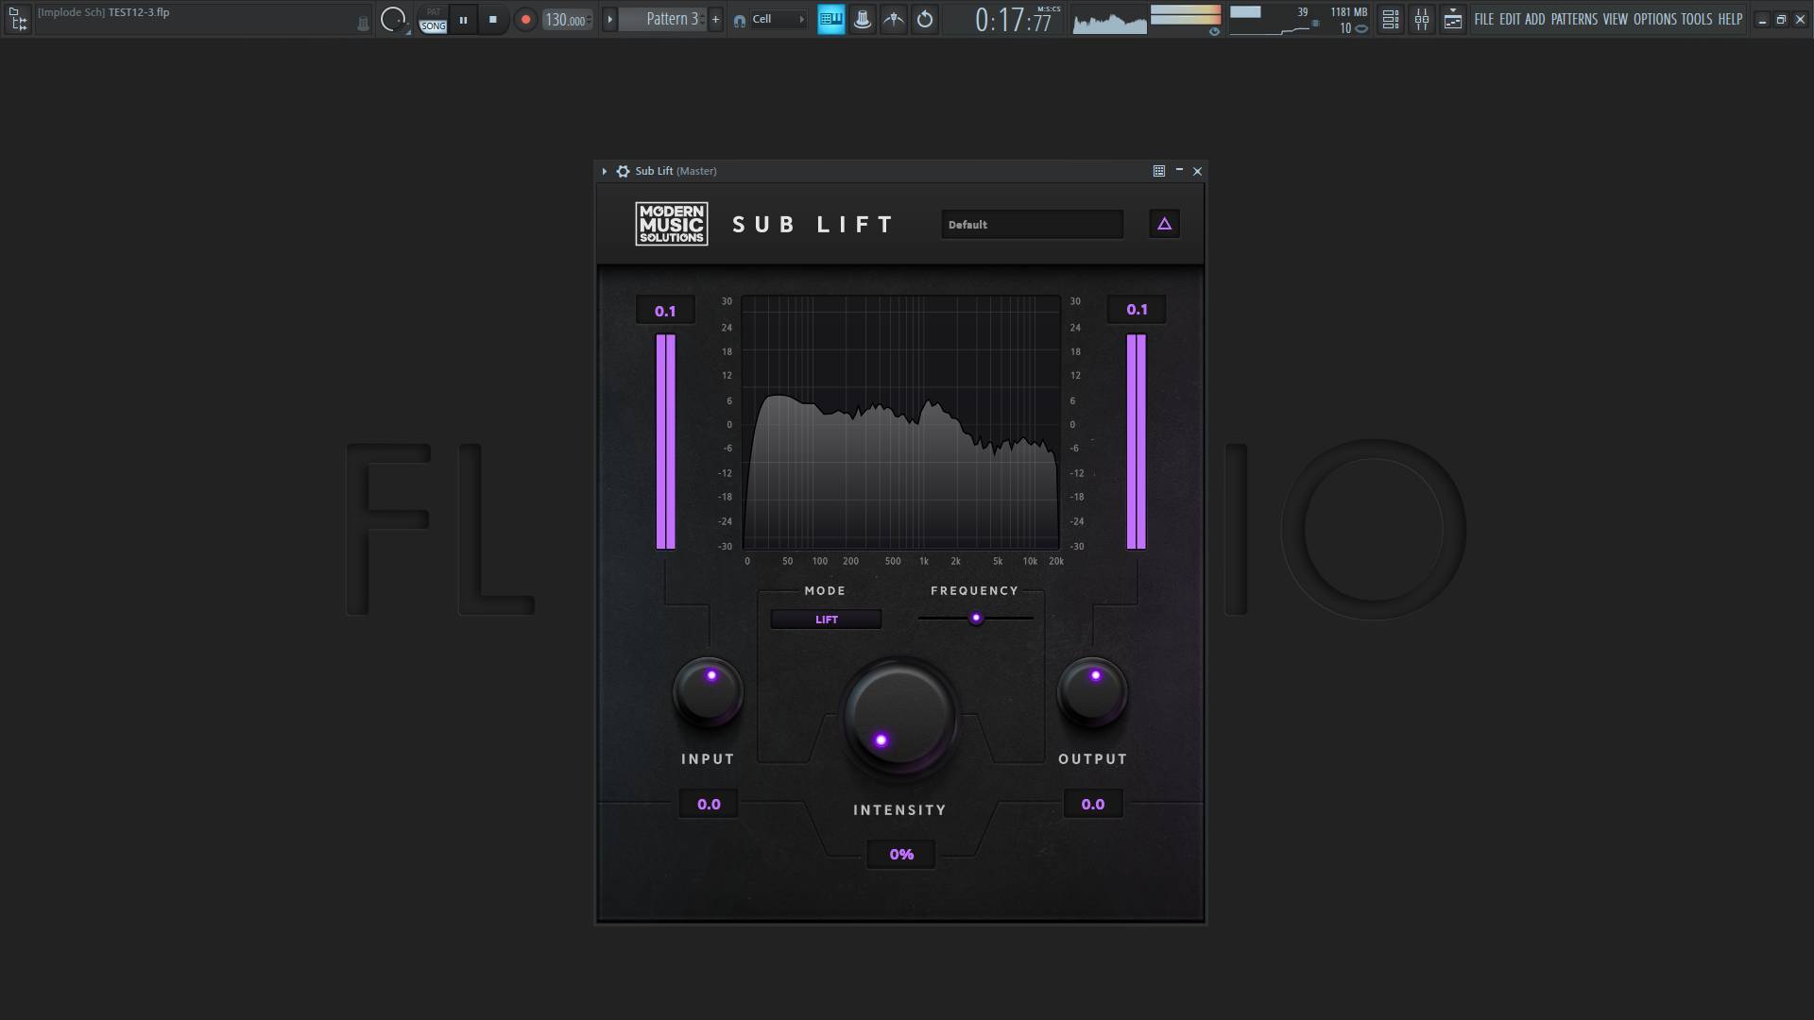Click the right output meter 0.1 readout
1814x1020 pixels.
click(1137, 310)
